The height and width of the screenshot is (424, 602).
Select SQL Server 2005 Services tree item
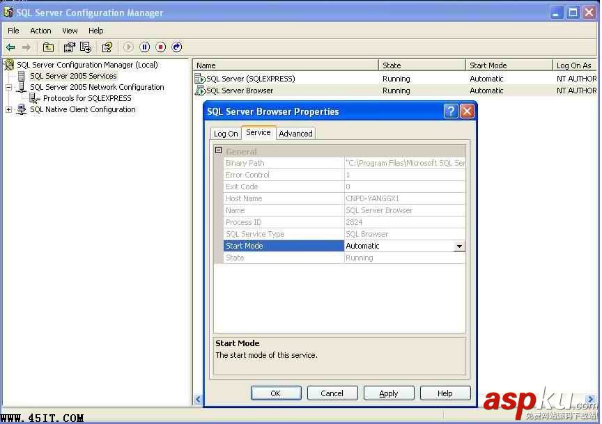coord(73,76)
